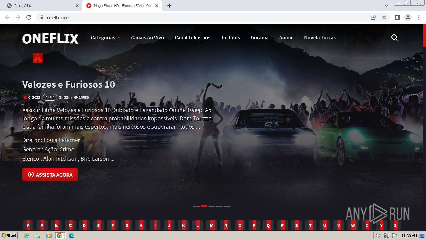This screenshot has height=240, width=426.
Task: Click the share page icon
Action: pyautogui.click(x=373, y=17)
